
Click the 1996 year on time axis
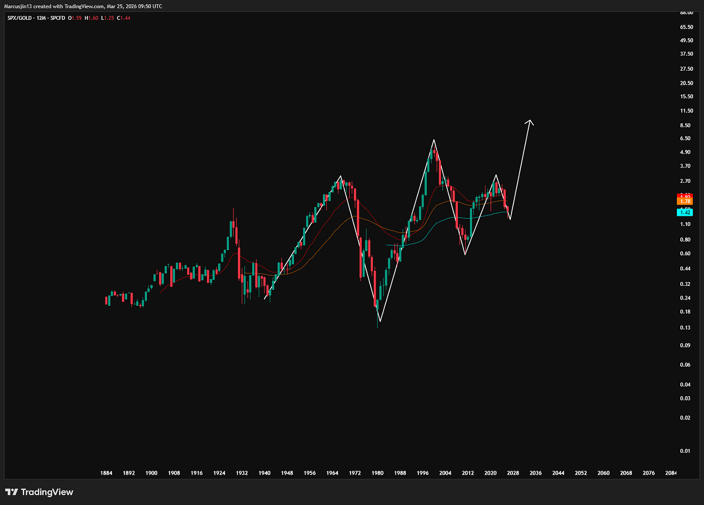423,473
